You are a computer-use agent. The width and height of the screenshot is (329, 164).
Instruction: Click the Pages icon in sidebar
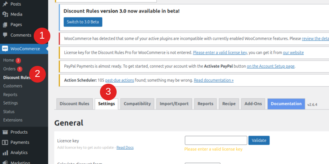[x=5, y=25]
